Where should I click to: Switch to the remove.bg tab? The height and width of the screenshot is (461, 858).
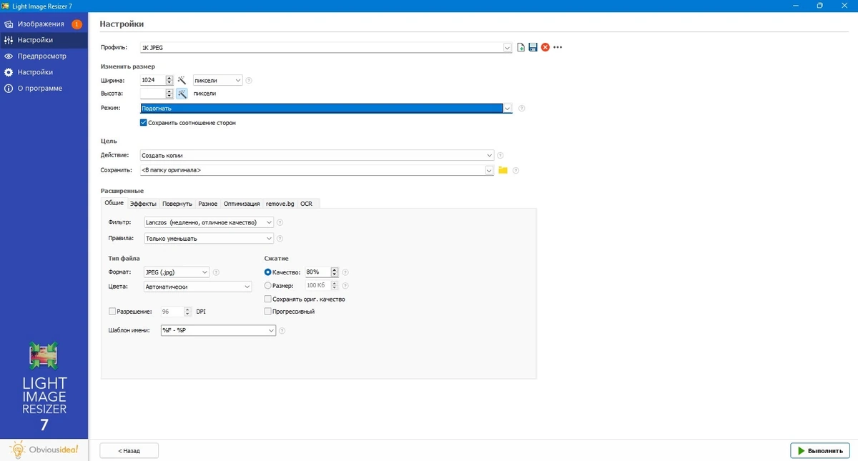click(280, 204)
